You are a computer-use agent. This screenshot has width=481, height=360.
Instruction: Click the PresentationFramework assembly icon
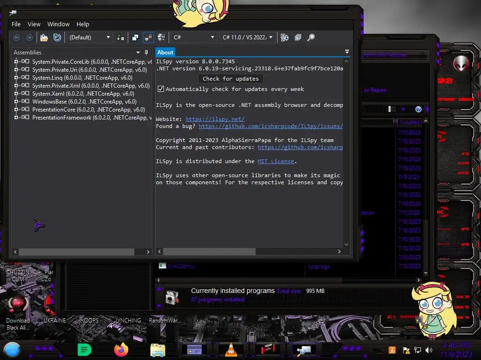click(25, 117)
